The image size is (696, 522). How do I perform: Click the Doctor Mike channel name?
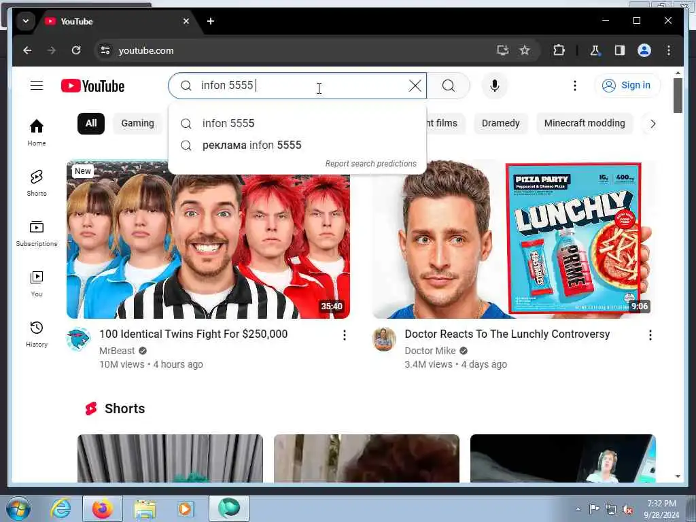430,351
